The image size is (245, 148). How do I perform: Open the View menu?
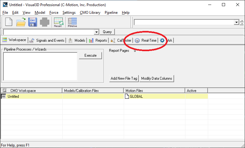click(x=26, y=13)
